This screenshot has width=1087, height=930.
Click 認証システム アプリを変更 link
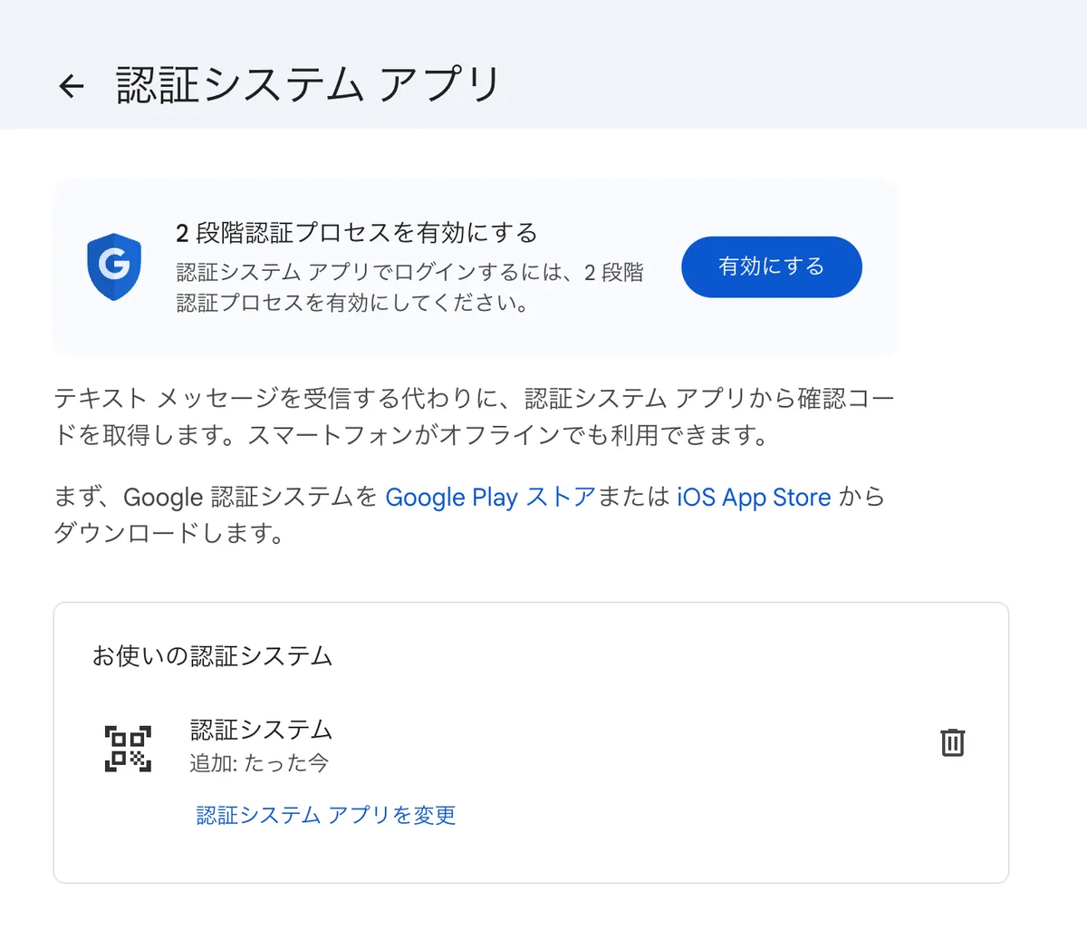326,815
